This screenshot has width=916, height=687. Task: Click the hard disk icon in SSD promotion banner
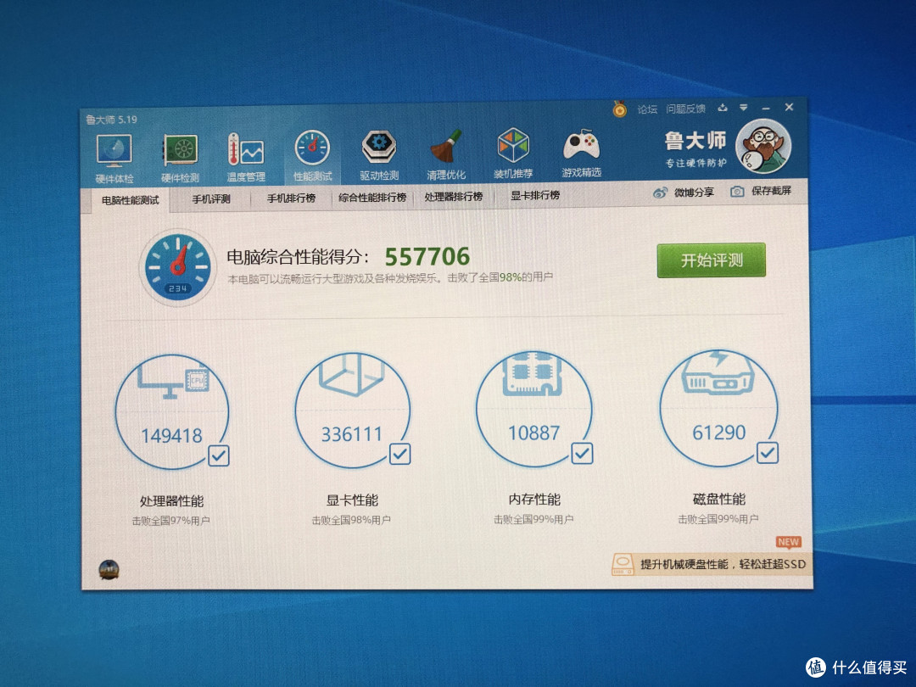click(x=623, y=564)
